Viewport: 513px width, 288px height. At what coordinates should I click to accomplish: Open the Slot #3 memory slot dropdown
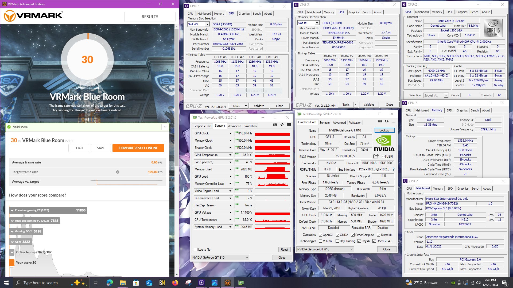(207, 24)
